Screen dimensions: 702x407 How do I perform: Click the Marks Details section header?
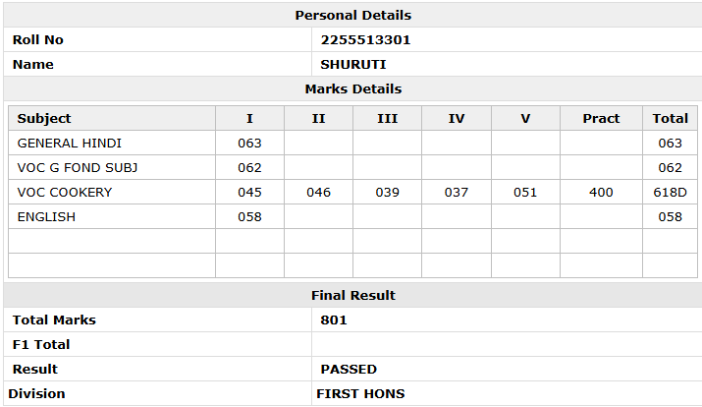click(352, 88)
